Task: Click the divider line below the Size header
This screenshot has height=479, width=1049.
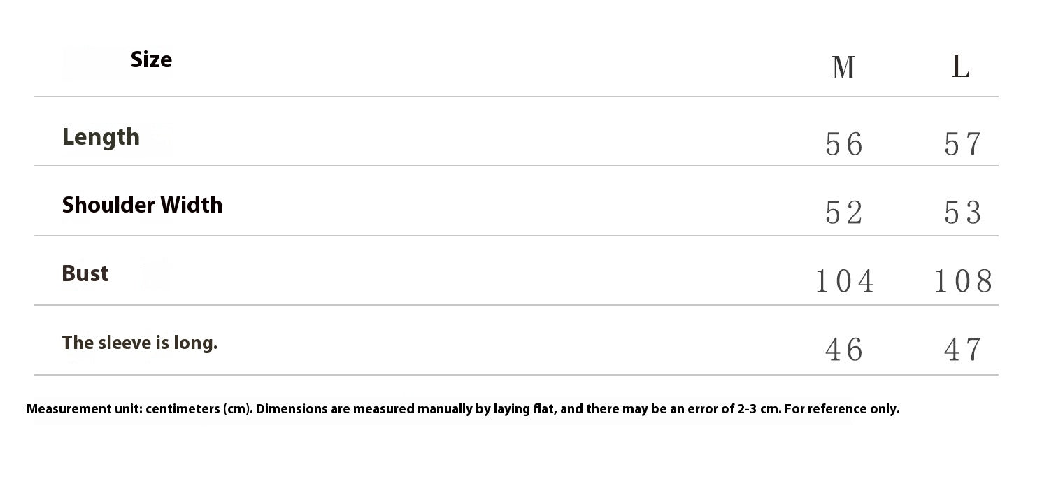Action: pos(515,96)
